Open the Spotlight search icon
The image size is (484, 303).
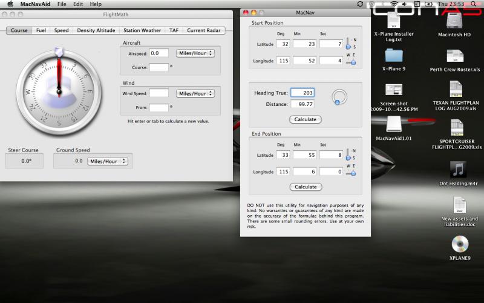474,4
